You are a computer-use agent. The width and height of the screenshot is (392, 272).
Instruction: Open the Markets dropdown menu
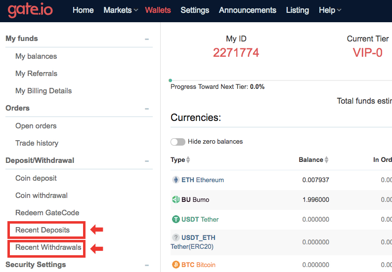[121, 10]
